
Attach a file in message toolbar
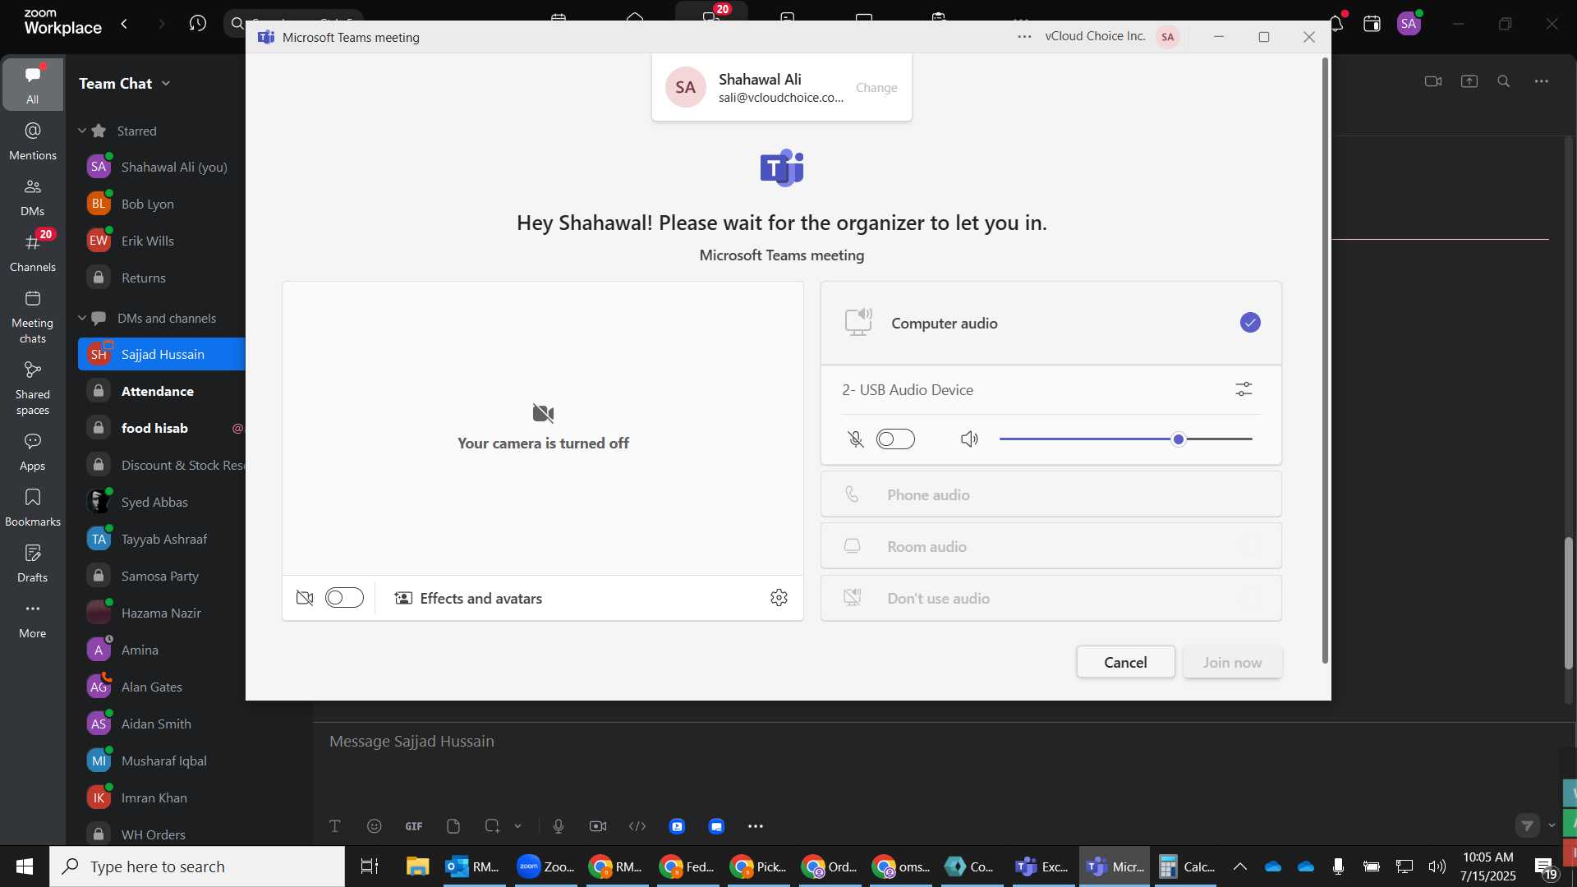[x=453, y=826]
